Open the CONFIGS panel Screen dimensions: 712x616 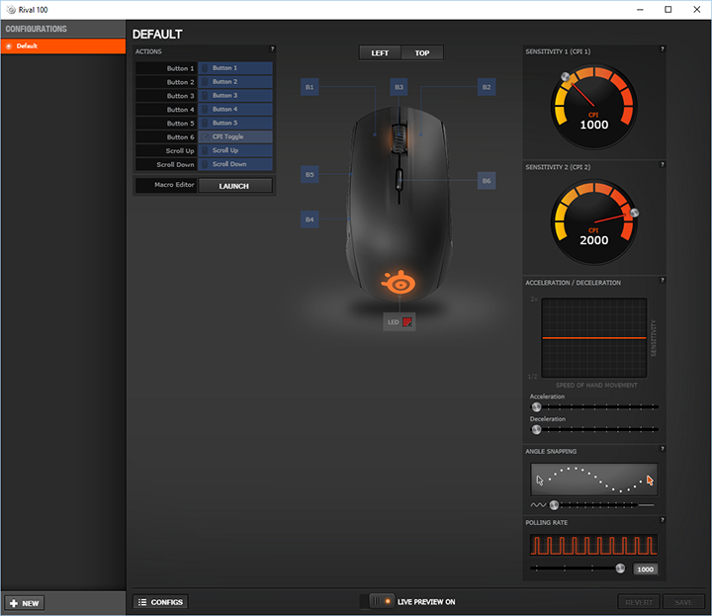click(x=160, y=602)
